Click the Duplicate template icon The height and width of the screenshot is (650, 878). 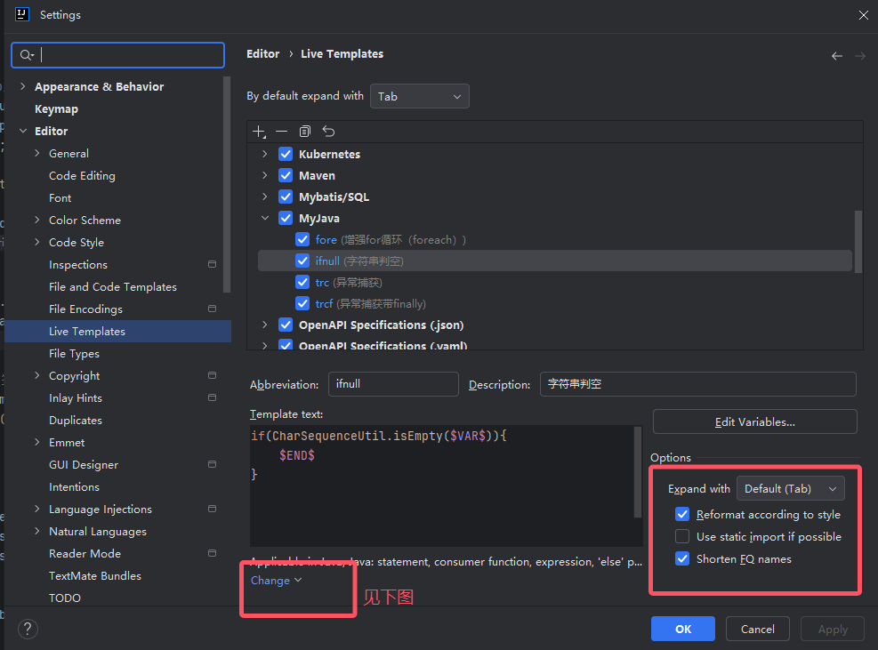pos(305,132)
